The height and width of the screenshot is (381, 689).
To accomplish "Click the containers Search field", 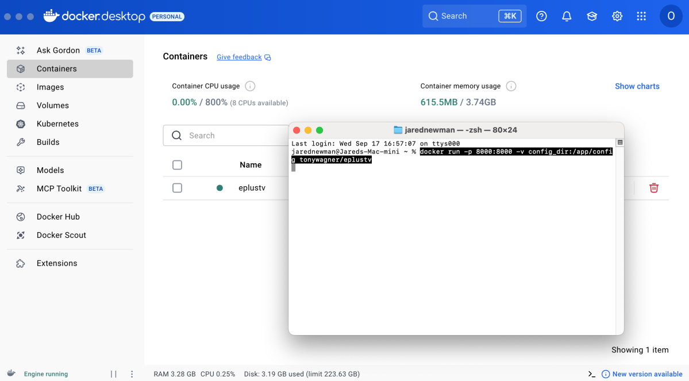I will click(226, 136).
